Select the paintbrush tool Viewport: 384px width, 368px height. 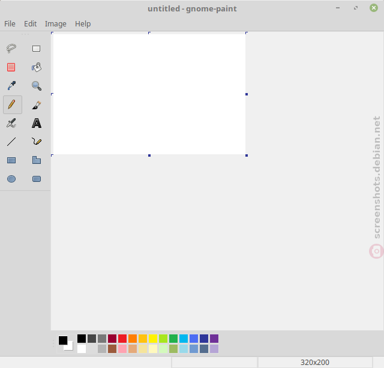click(x=37, y=105)
